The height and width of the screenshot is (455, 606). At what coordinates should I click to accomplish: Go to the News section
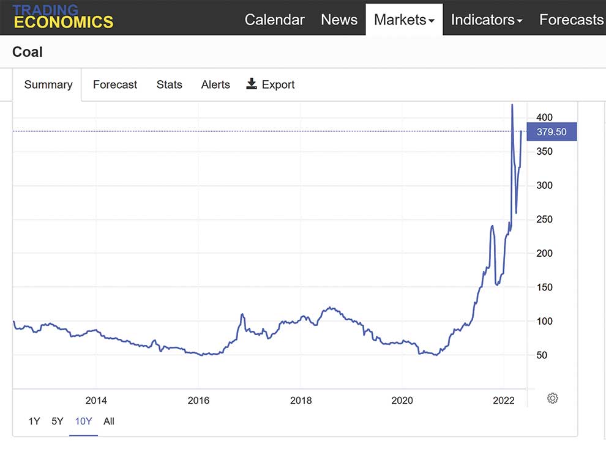339,20
